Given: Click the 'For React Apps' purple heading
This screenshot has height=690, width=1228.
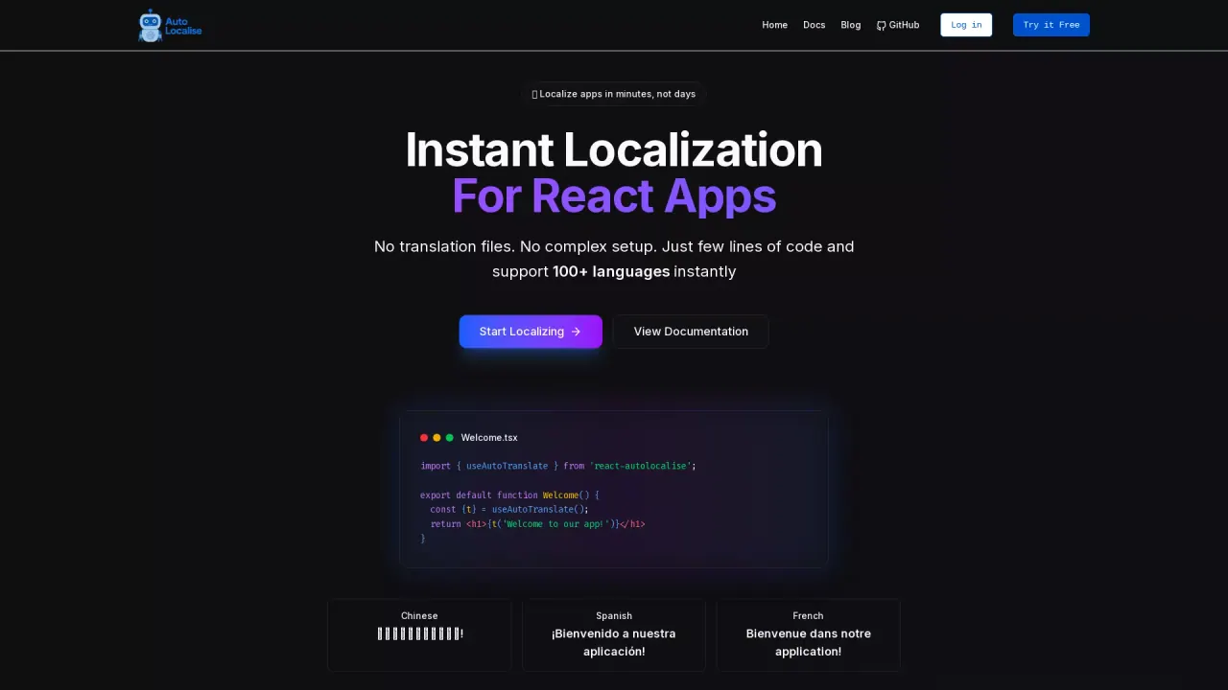Looking at the screenshot, I should pyautogui.click(x=614, y=196).
